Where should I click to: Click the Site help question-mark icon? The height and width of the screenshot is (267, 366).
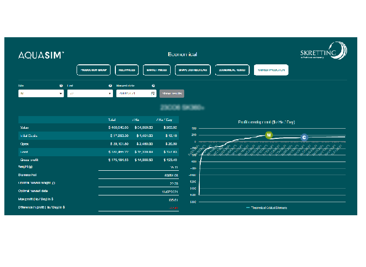coord(61,86)
